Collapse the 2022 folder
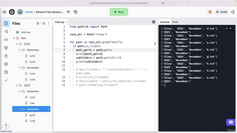This screenshot has height=133, width=237. click(17, 85)
